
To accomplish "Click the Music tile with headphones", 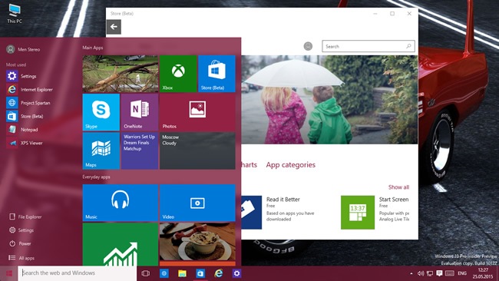I will coord(121,203).
